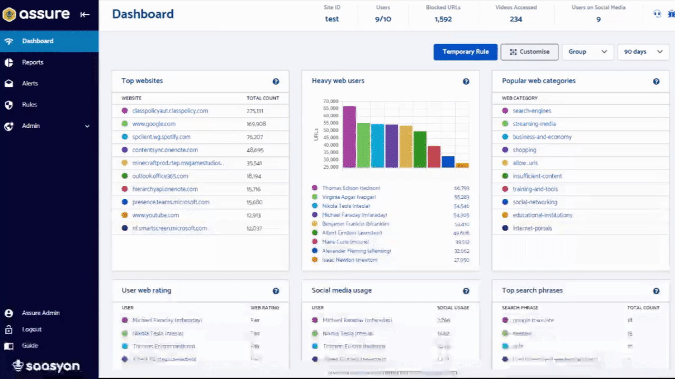Click the help icon on Heavy web users
The height and width of the screenshot is (379, 675).
click(466, 82)
